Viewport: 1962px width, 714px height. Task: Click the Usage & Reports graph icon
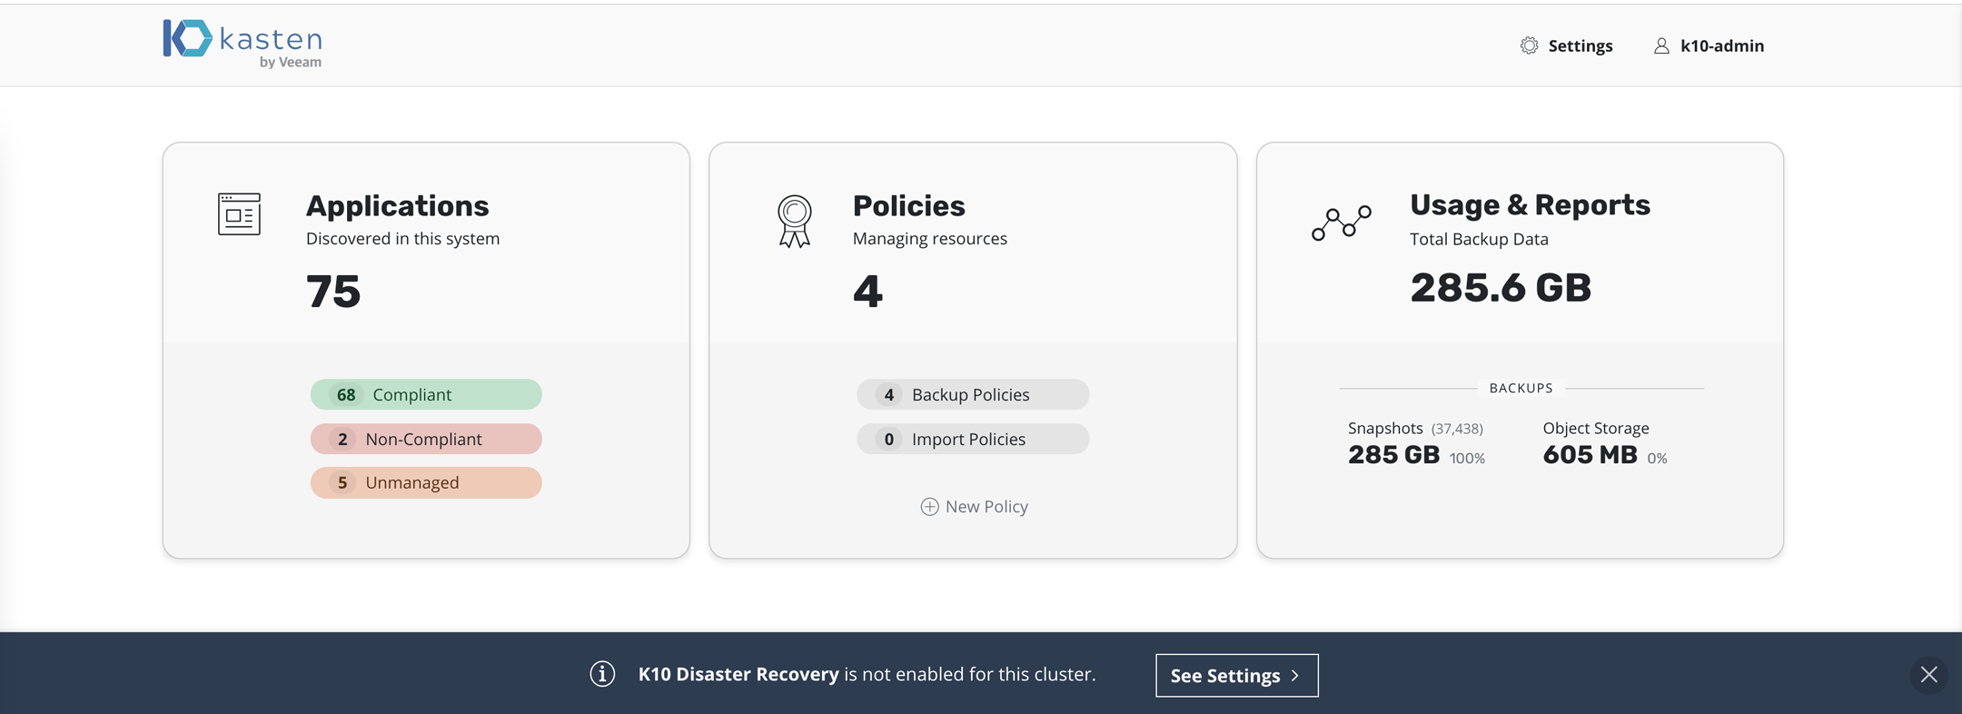click(x=1341, y=223)
